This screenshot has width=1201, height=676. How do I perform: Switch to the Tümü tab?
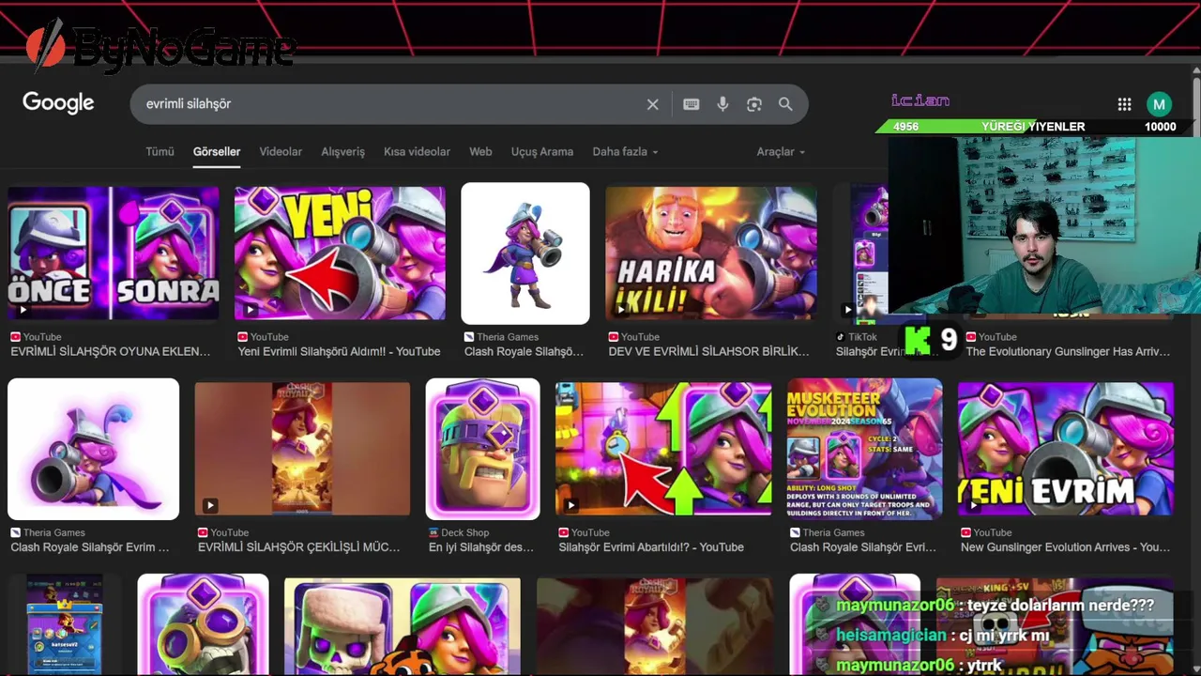point(160,151)
